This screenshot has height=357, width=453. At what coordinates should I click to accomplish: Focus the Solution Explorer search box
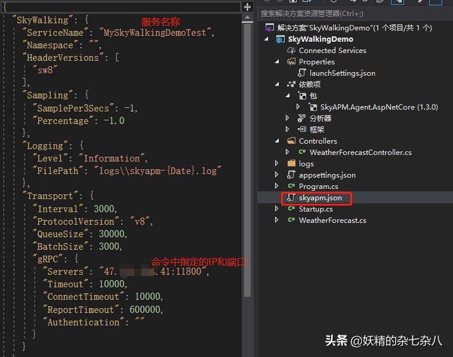[x=355, y=14]
